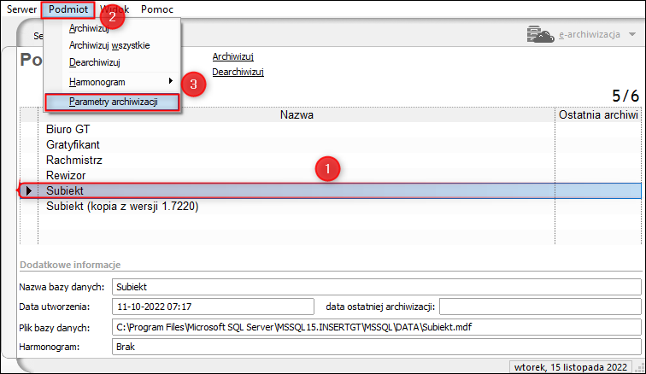
Task: Click the Harmonogram field showing Brak
Action: tap(377, 347)
